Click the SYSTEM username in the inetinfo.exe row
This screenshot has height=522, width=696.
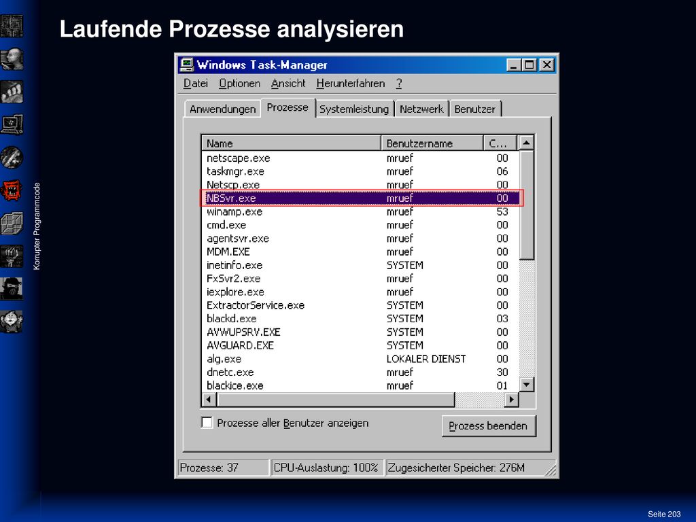[x=405, y=265]
